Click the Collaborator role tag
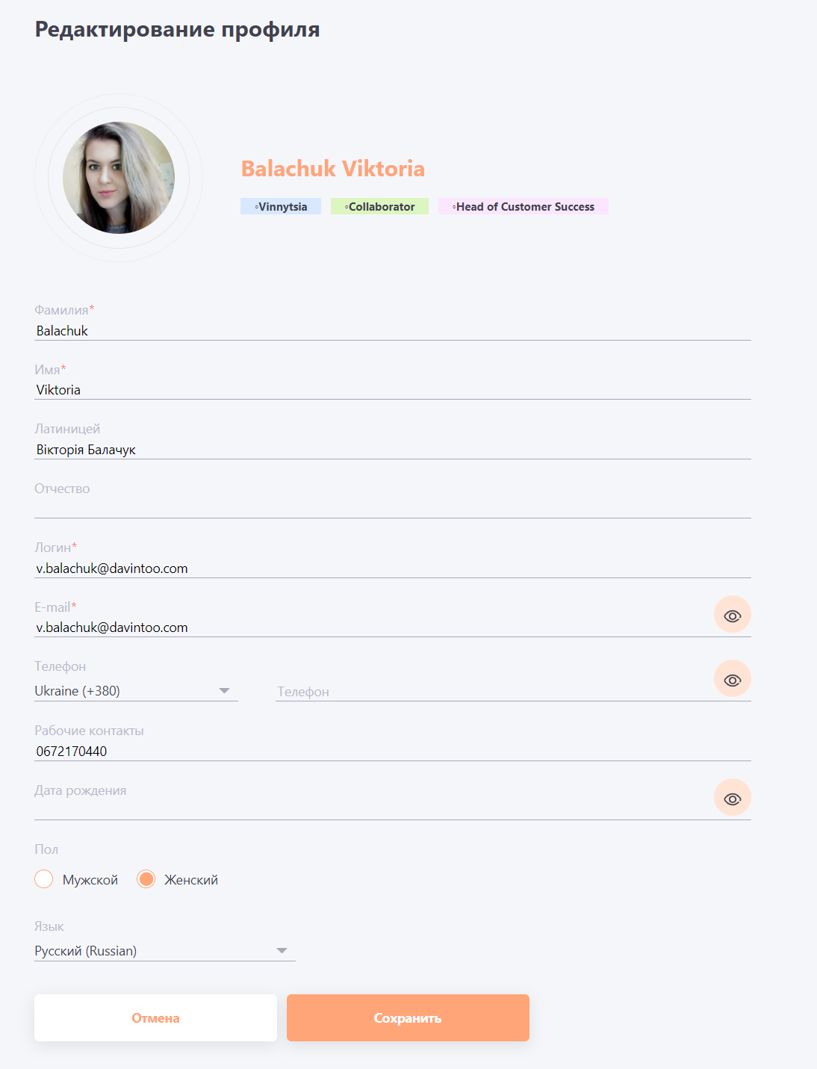Screen dimensions: 817x1069 [379, 206]
